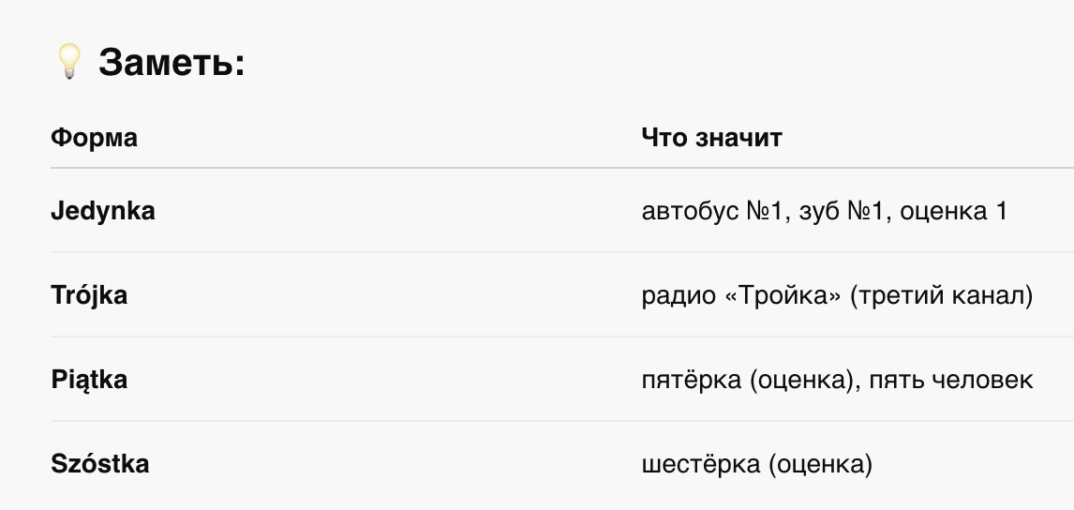
Task: Click the word «автобус» in Jedynka row
Action: pyautogui.click(x=691, y=212)
